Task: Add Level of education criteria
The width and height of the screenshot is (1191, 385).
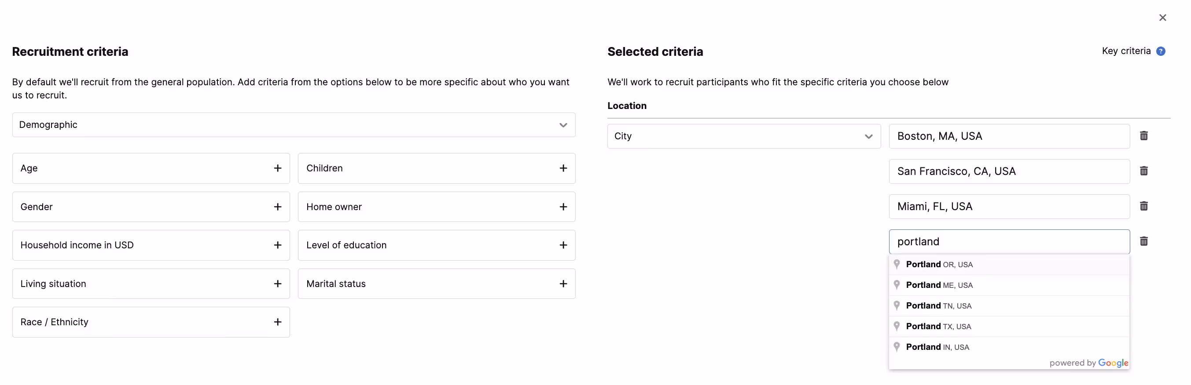Action: click(562, 245)
